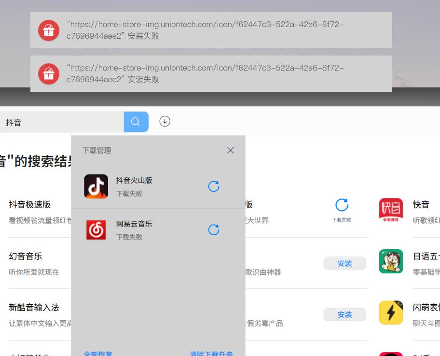Image resolution: width=440 pixels, height=356 pixels.
Task: Open the 闪萌表情 lightning app icon
Action: tap(391, 313)
